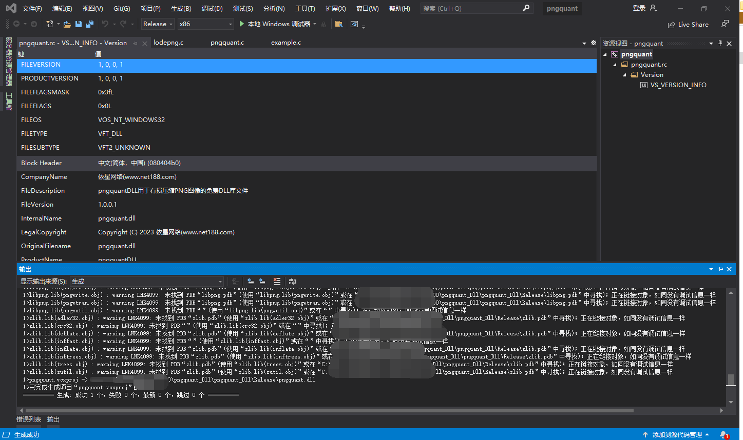Click the Save All icon

tap(90, 24)
